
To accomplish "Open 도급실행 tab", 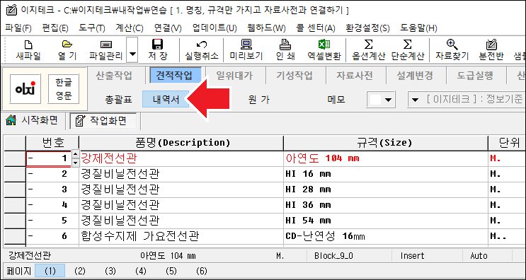I will pyautogui.click(x=475, y=76).
